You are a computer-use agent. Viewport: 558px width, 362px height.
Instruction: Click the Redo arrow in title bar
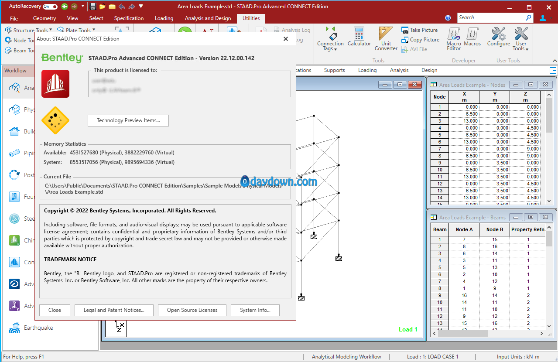[131, 7]
